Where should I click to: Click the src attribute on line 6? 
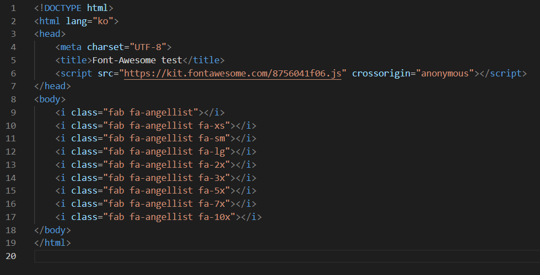[105, 73]
